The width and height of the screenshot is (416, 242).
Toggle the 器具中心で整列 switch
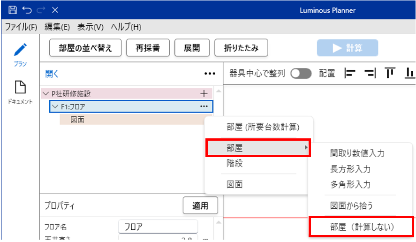(x=301, y=74)
